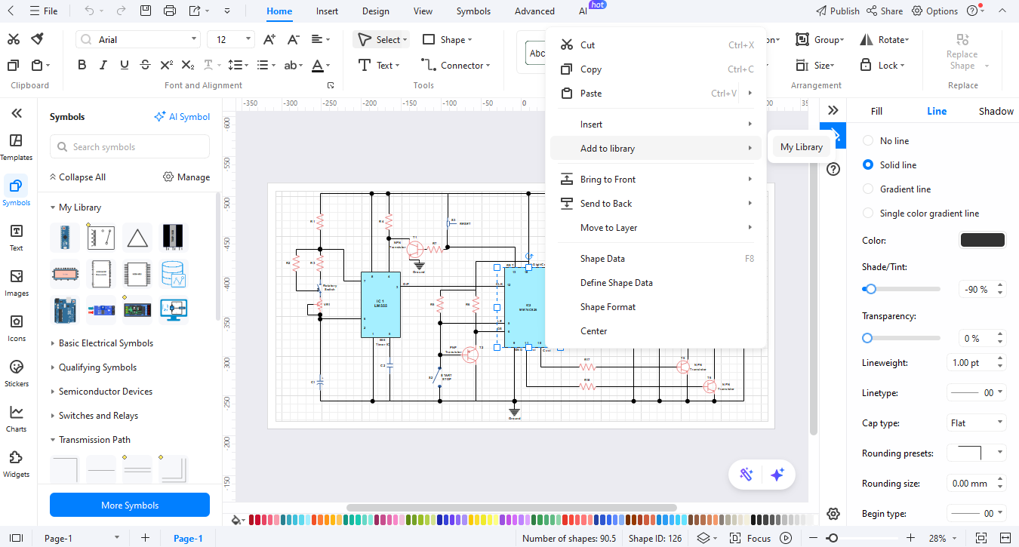Open the Charts sidebar panel
Screen dimensions: 1019x547
(16, 419)
